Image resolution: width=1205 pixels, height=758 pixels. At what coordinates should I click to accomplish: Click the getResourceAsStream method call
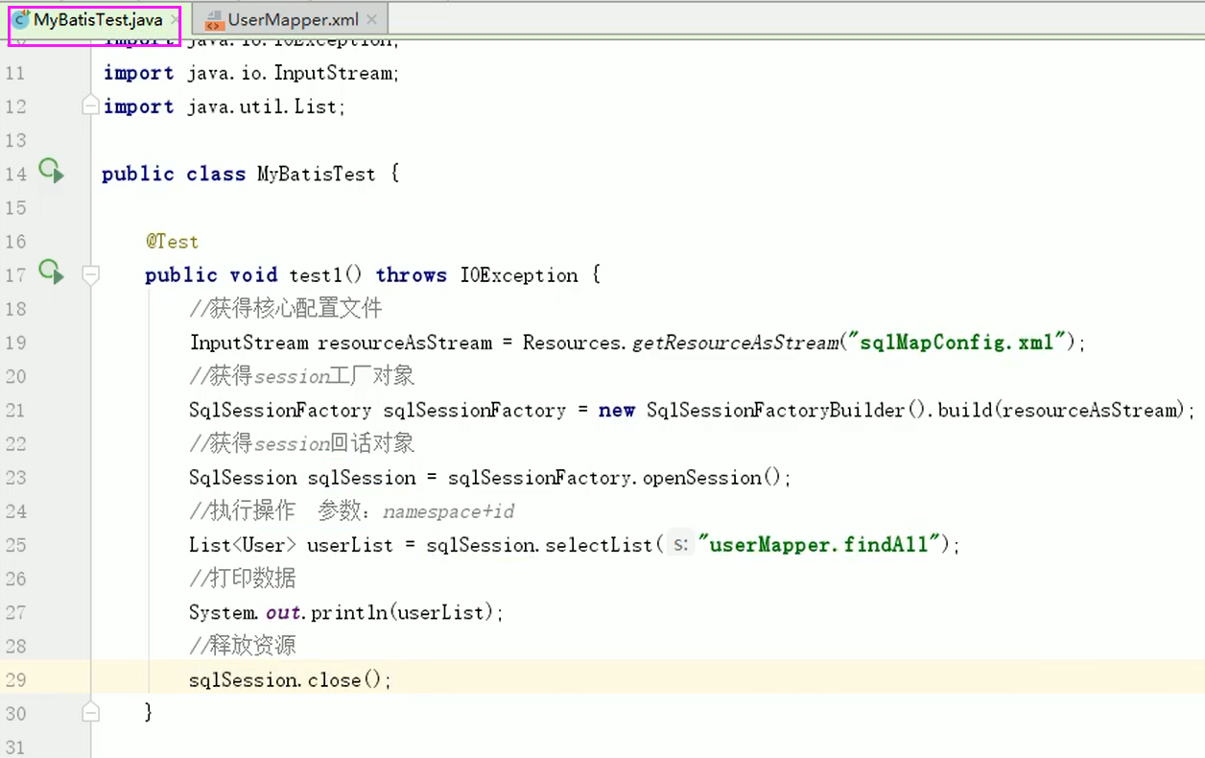click(736, 343)
